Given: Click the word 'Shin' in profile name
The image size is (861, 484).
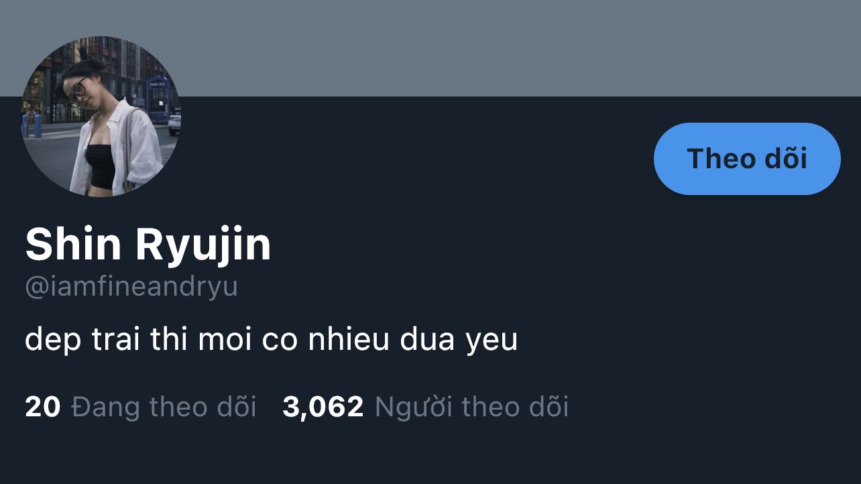Looking at the screenshot, I should [x=74, y=244].
